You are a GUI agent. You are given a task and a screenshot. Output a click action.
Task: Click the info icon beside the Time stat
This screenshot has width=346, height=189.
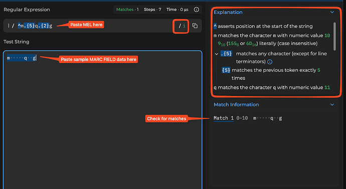(197, 9)
